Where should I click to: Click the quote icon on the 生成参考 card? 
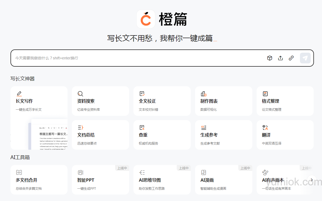204,128
